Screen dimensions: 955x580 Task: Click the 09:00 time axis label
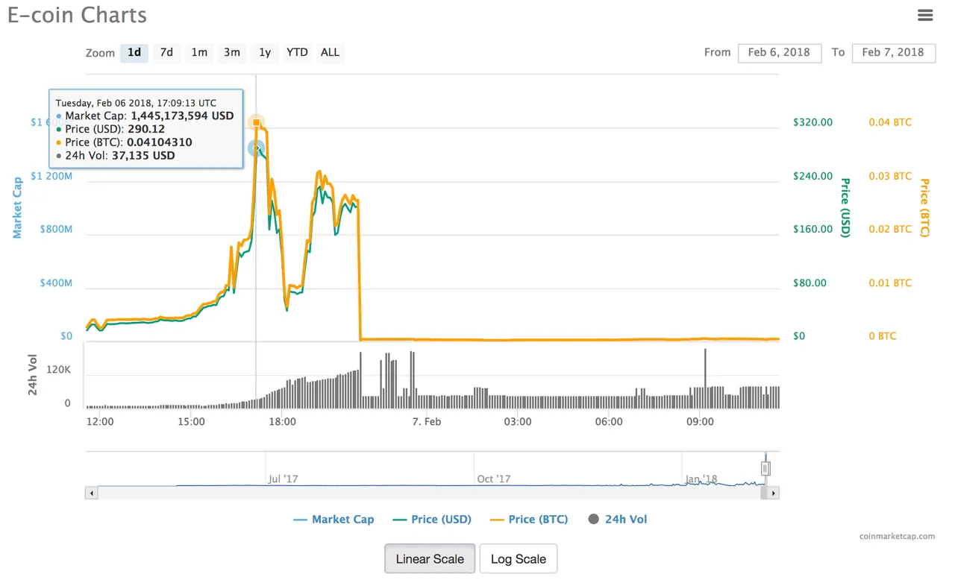click(x=700, y=421)
